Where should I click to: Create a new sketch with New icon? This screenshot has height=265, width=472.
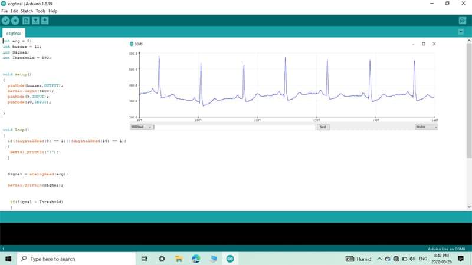point(27,21)
